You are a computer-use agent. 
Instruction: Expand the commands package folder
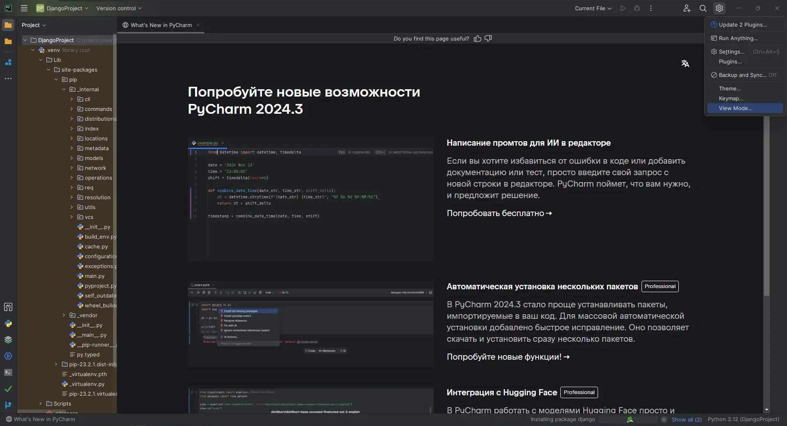coord(72,109)
